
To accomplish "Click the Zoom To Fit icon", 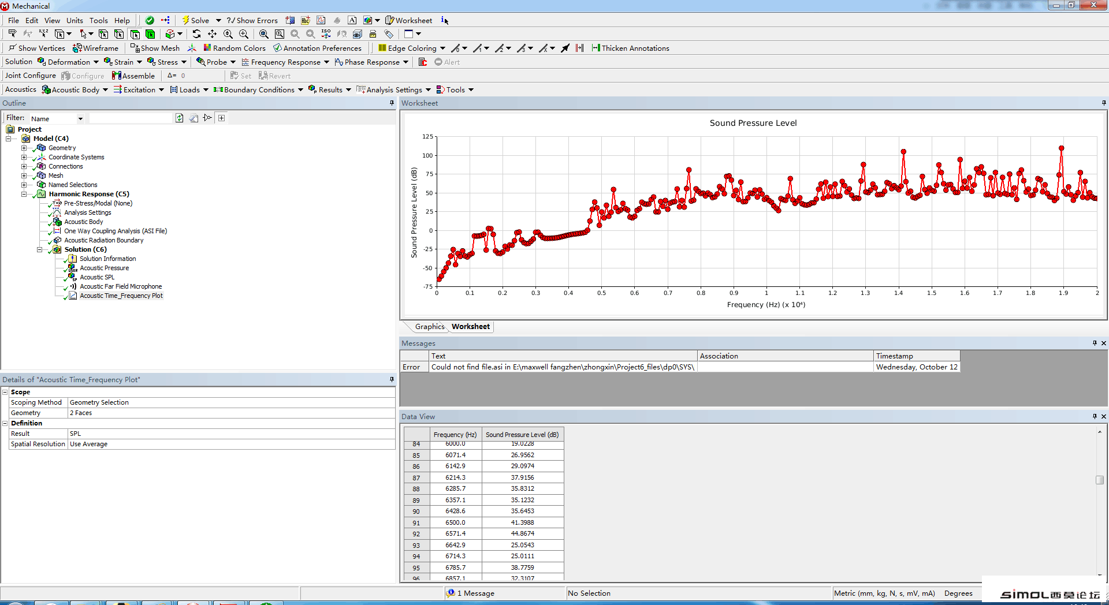I will pyautogui.click(x=264, y=34).
